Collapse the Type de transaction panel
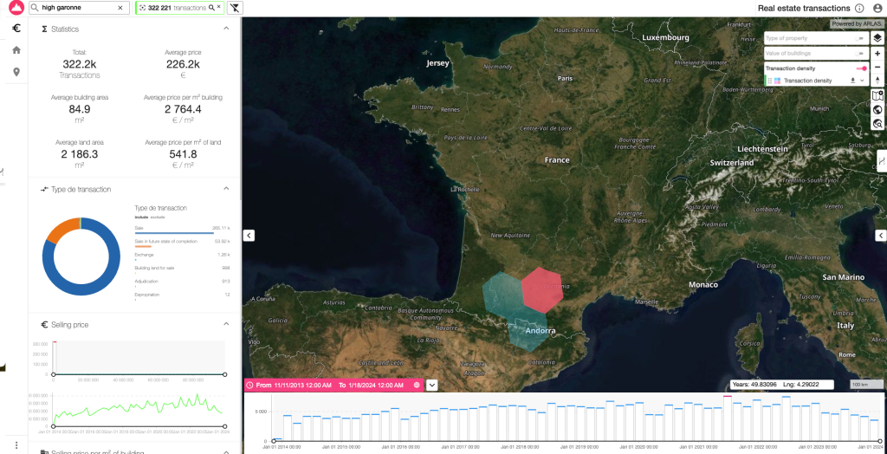The image size is (887, 454). (x=227, y=189)
